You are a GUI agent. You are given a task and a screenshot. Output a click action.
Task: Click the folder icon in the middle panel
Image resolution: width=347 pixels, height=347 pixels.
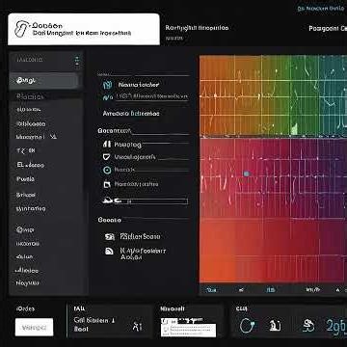[x=107, y=184]
